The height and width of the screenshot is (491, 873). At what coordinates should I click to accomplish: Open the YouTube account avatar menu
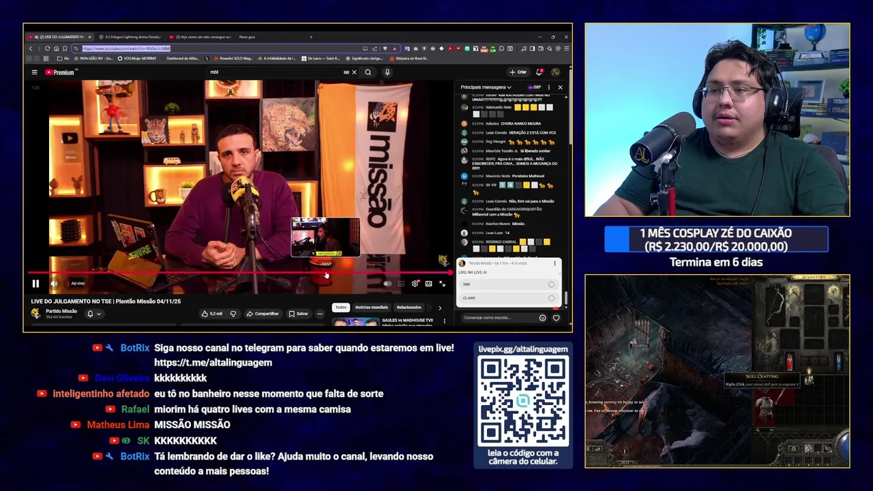(x=555, y=72)
